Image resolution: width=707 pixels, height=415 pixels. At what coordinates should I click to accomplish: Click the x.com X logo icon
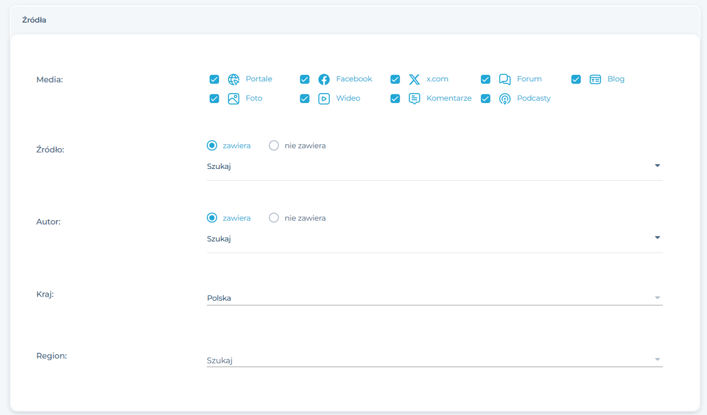point(415,79)
